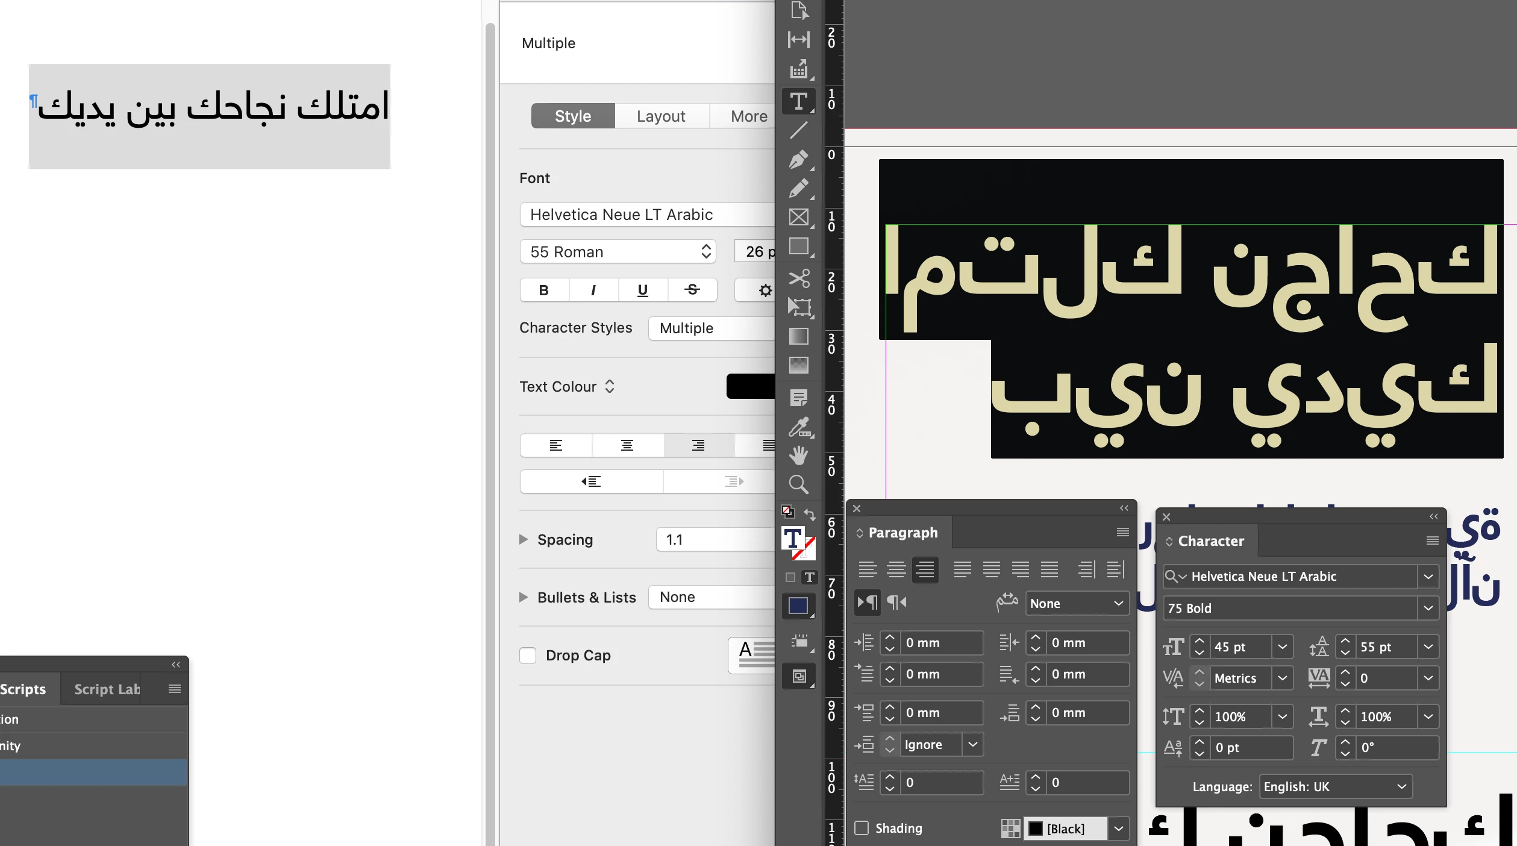Pick the Hand tool
This screenshot has width=1517, height=846.
(798, 456)
